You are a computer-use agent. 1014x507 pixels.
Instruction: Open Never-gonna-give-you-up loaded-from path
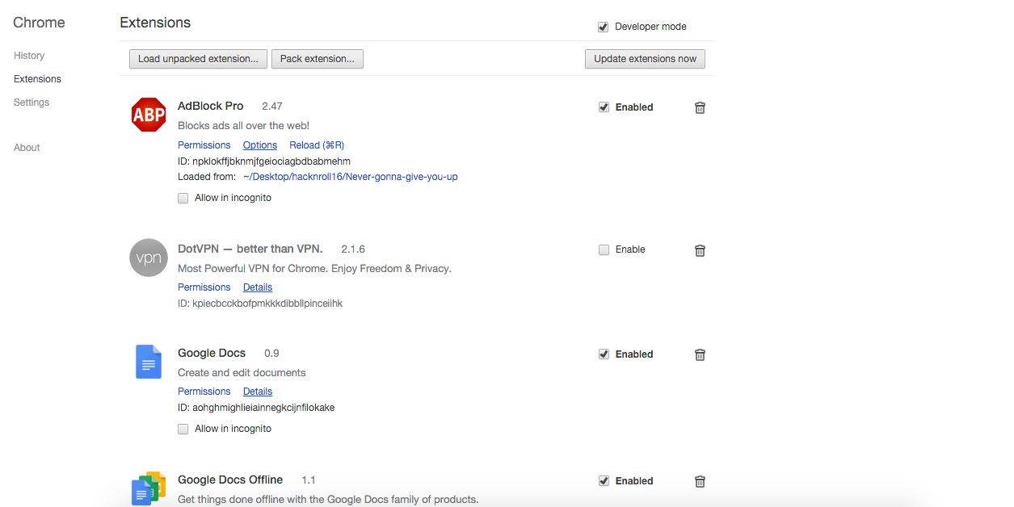(x=351, y=177)
